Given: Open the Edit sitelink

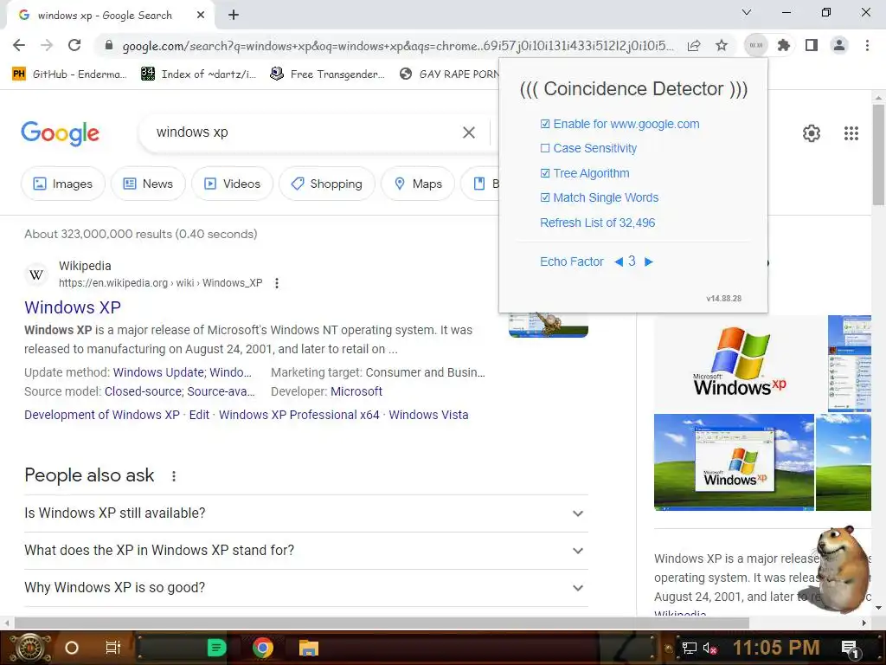Looking at the screenshot, I should (x=199, y=415).
